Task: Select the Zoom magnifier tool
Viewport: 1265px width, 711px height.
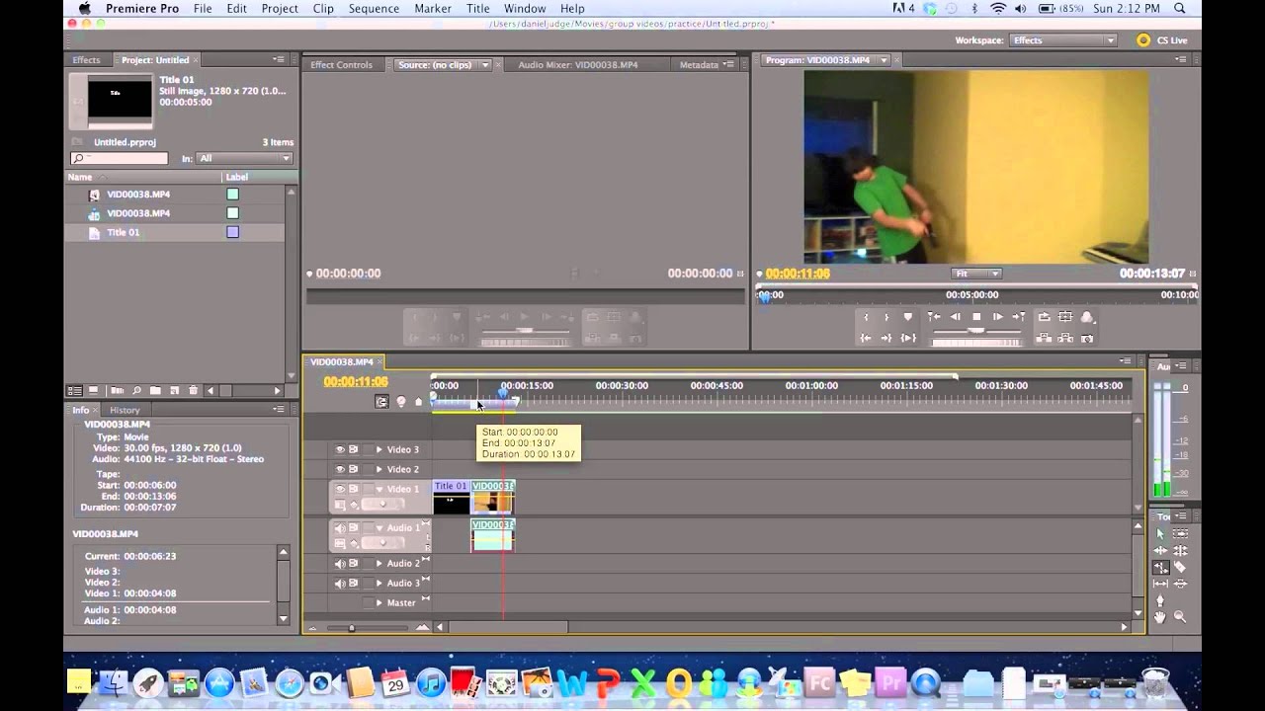Action: coord(1180,617)
